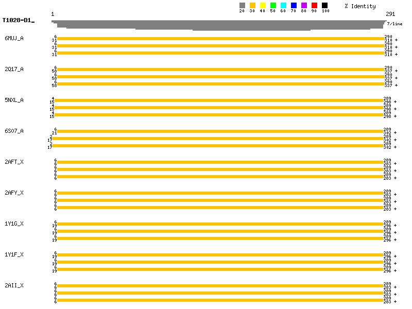Select the 2Q17_A template name
Image resolution: width=412 pixels, height=309 pixels.
click(14, 69)
